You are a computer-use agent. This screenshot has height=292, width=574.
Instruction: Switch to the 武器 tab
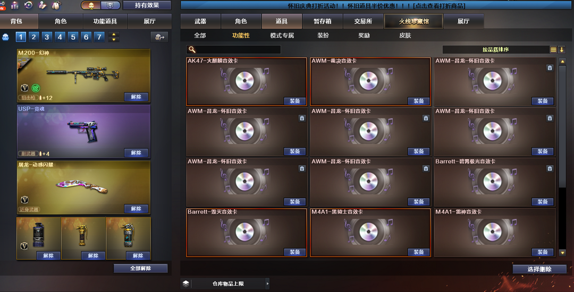point(200,21)
